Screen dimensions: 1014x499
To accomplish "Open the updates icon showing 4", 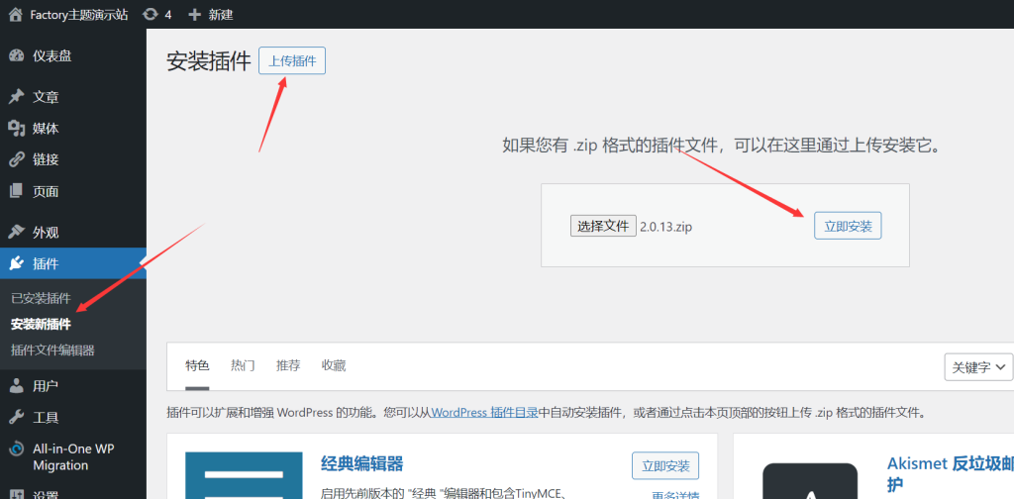I will [x=150, y=15].
